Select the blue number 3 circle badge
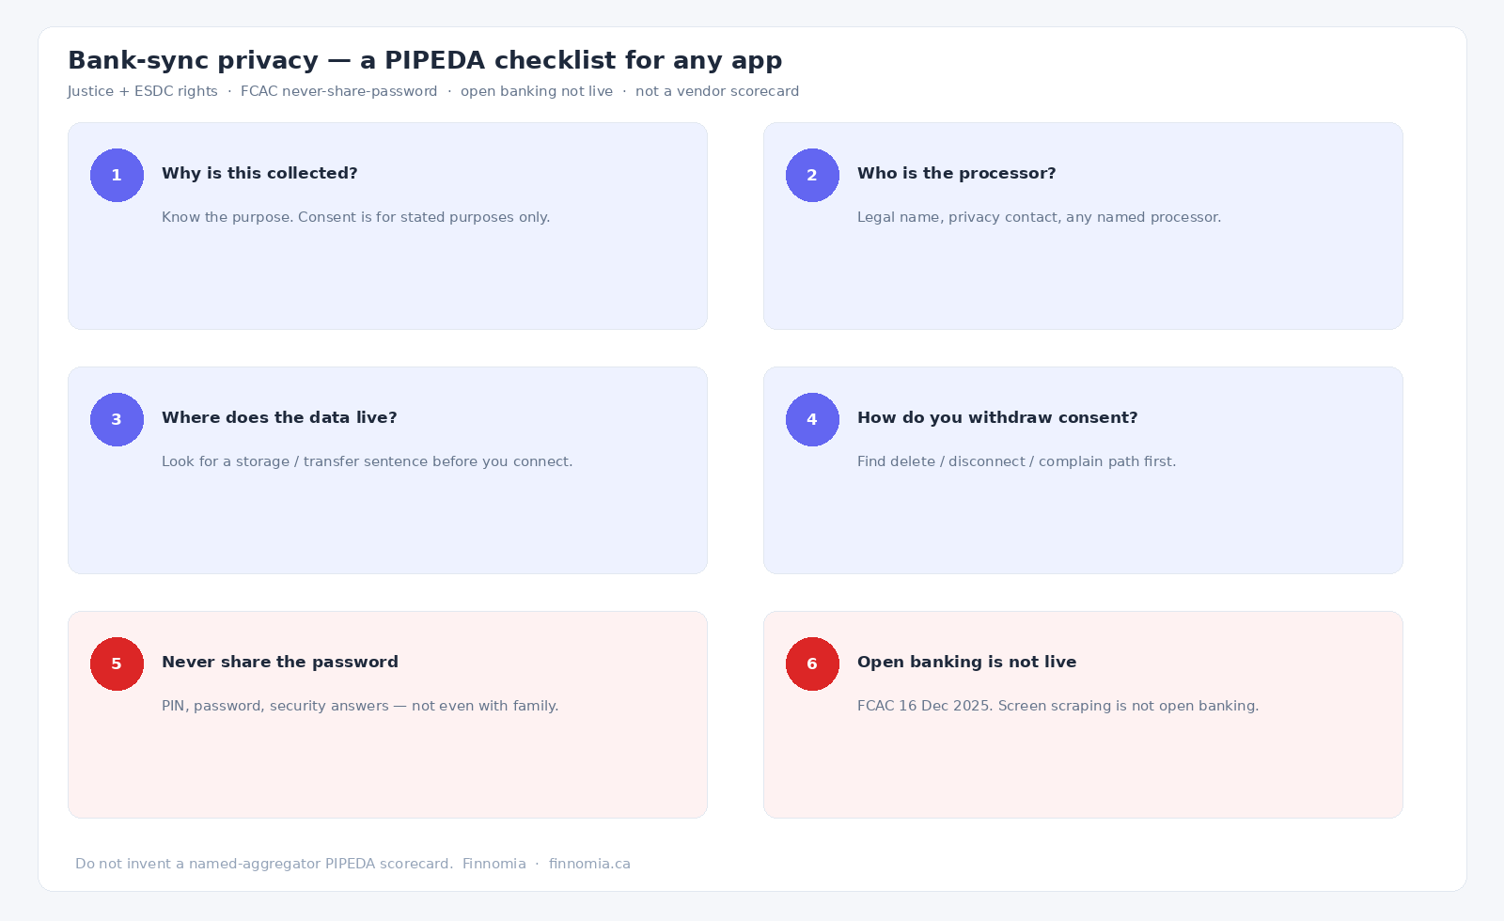Image resolution: width=1504 pixels, height=921 pixels. (x=117, y=419)
